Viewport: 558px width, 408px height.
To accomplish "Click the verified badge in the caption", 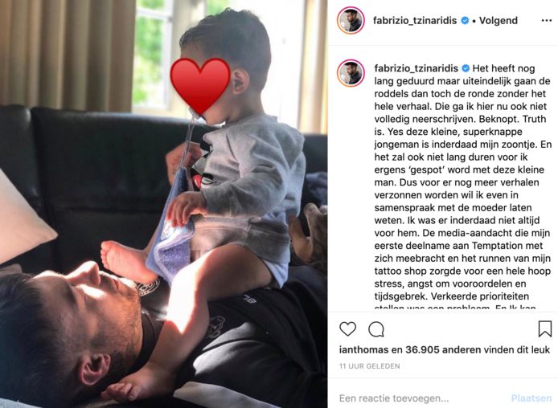I will tap(466, 68).
